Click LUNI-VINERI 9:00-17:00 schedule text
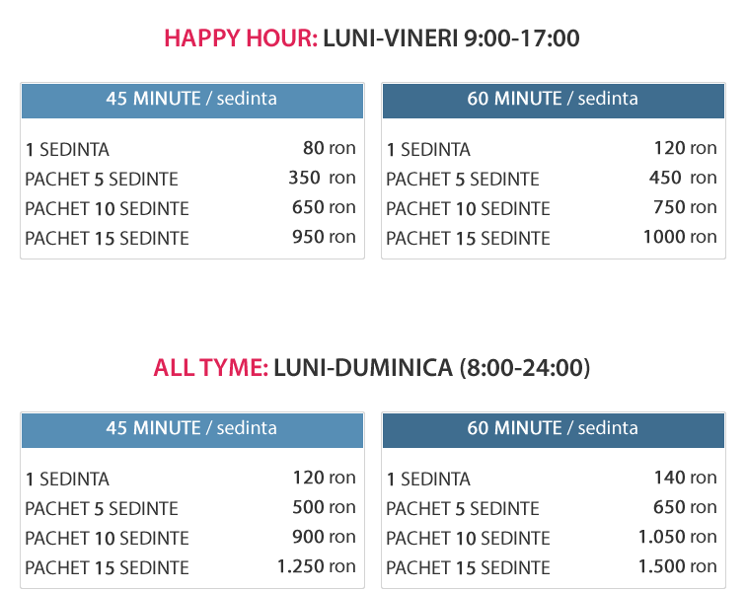Screen dimensions: 746x592 click(451, 38)
